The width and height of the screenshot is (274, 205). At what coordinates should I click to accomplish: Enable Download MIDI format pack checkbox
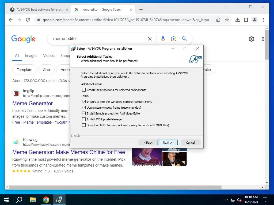tap(84, 125)
